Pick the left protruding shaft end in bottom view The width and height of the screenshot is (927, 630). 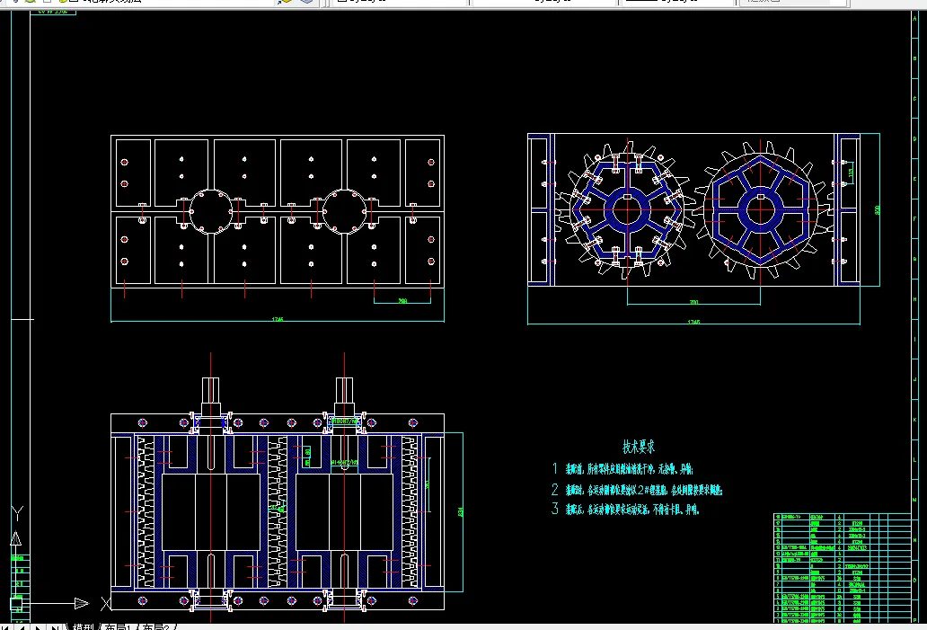click(210, 390)
